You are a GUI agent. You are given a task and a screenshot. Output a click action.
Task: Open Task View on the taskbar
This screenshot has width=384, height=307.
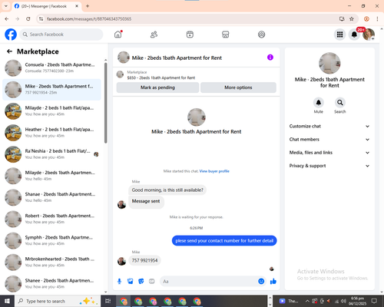(108, 301)
